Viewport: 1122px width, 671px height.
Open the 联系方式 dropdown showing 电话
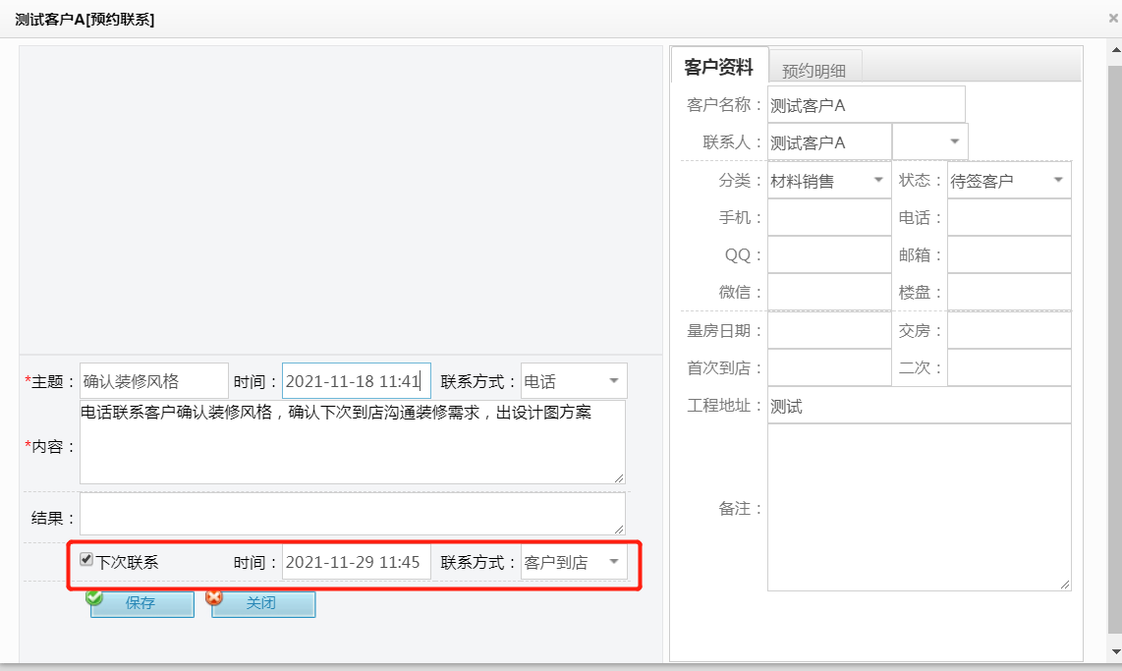[613, 381]
